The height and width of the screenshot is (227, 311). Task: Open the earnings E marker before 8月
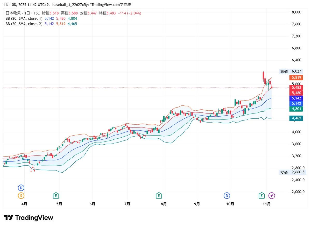coord(159,195)
